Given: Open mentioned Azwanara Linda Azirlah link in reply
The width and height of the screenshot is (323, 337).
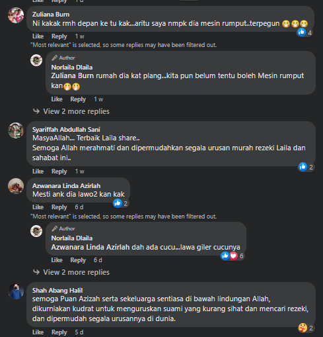Looking at the screenshot, I should point(90,247).
